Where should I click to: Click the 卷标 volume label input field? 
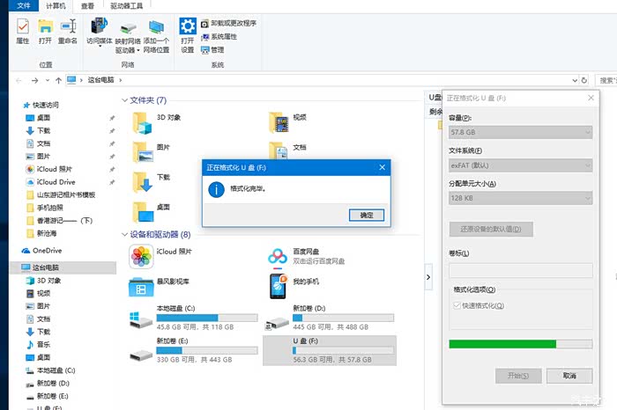click(x=520, y=270)
